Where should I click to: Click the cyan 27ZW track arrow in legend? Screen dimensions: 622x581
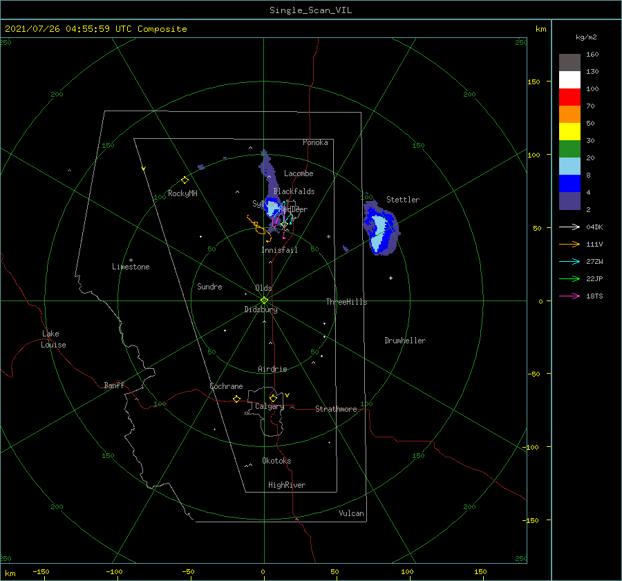coord(569,261)
